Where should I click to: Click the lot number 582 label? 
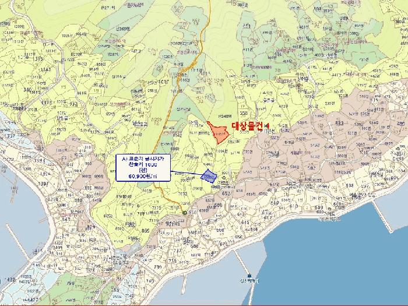click(311, 168)
